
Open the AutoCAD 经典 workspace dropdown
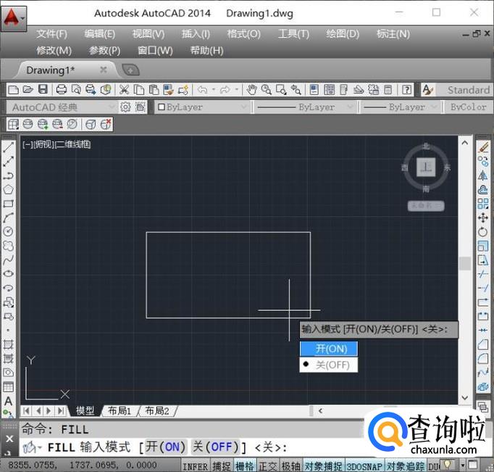[x=62, y=107]
